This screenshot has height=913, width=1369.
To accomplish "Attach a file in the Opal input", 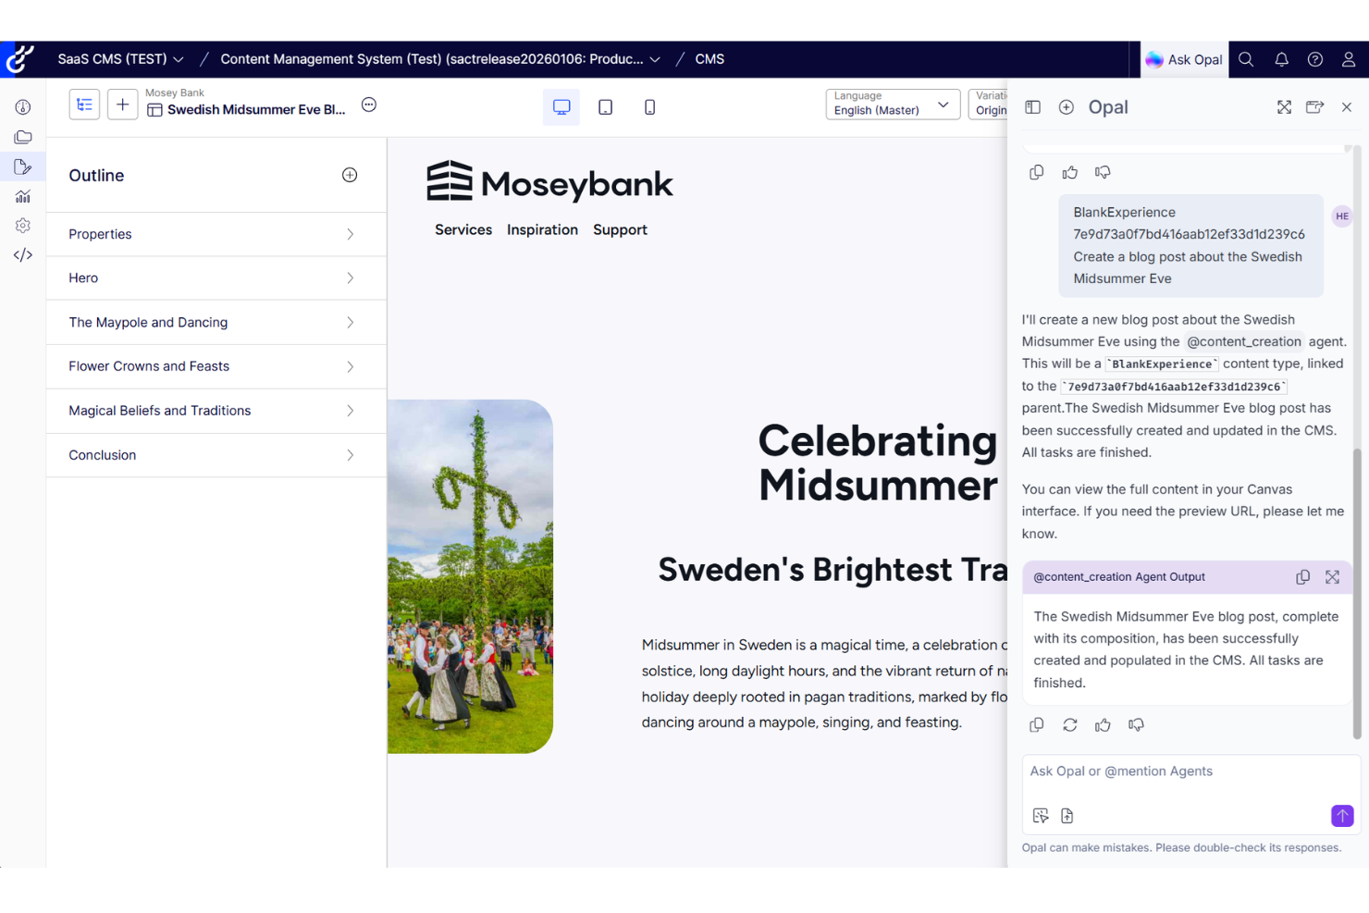I will 1067,815.
